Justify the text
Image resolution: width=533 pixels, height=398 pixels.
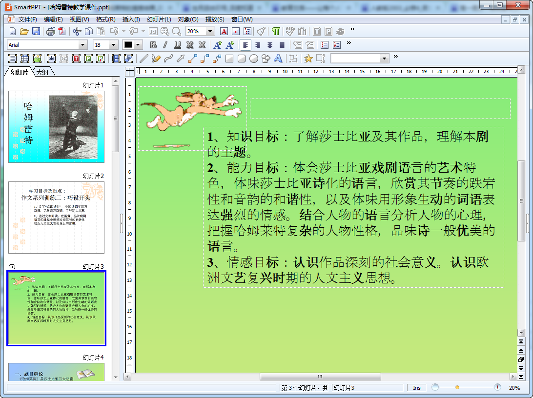(282, 45)
